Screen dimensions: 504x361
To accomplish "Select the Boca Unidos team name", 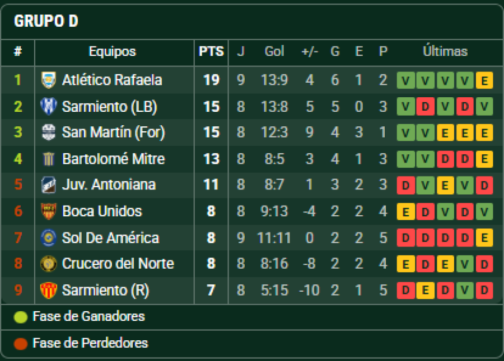I will coord(102,211).
